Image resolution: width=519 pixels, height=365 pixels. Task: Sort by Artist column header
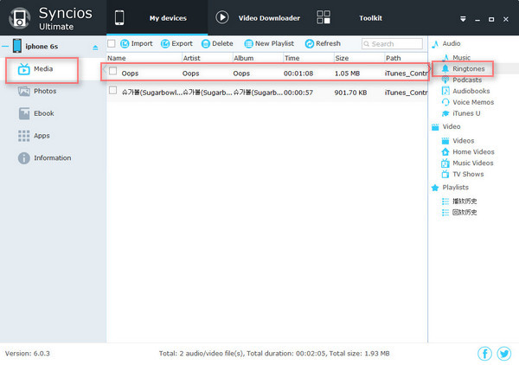pos(192,58)
